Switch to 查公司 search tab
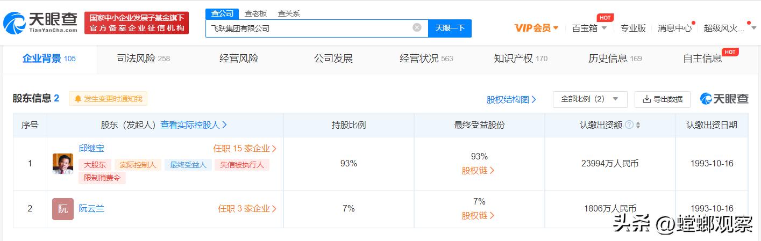 coord(222,13)
